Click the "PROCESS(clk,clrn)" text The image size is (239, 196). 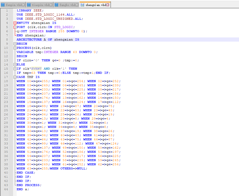[34, 48]
